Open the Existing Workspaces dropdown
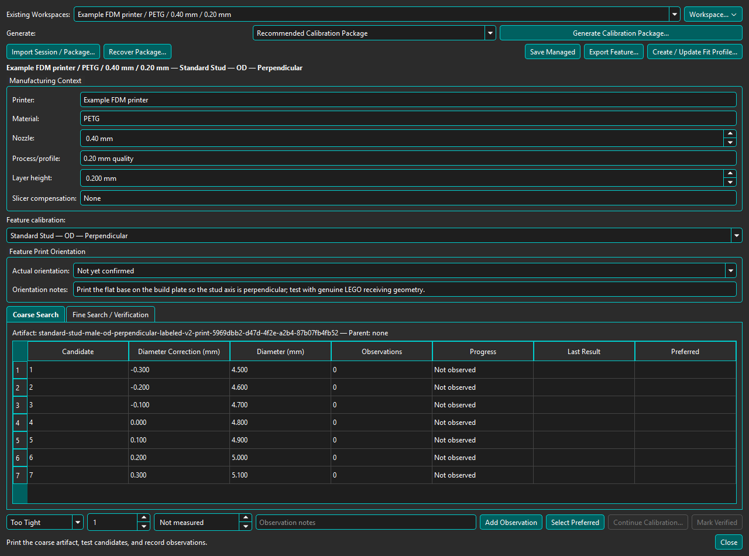 (377, 15)
